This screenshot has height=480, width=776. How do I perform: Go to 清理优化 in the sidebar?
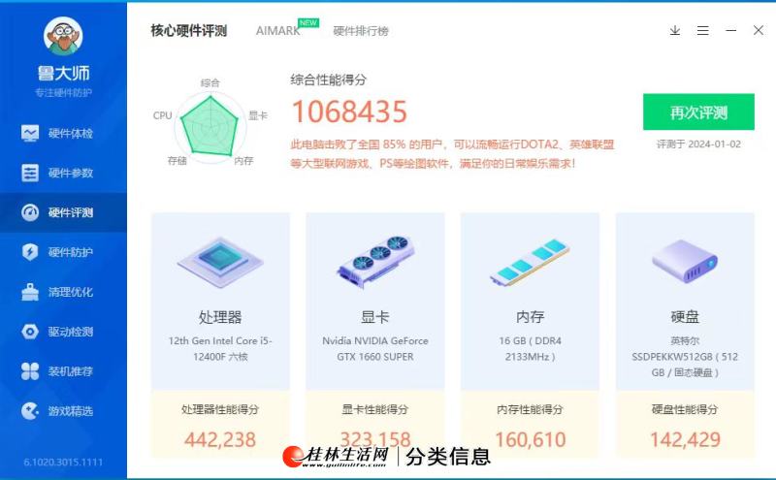63,292
